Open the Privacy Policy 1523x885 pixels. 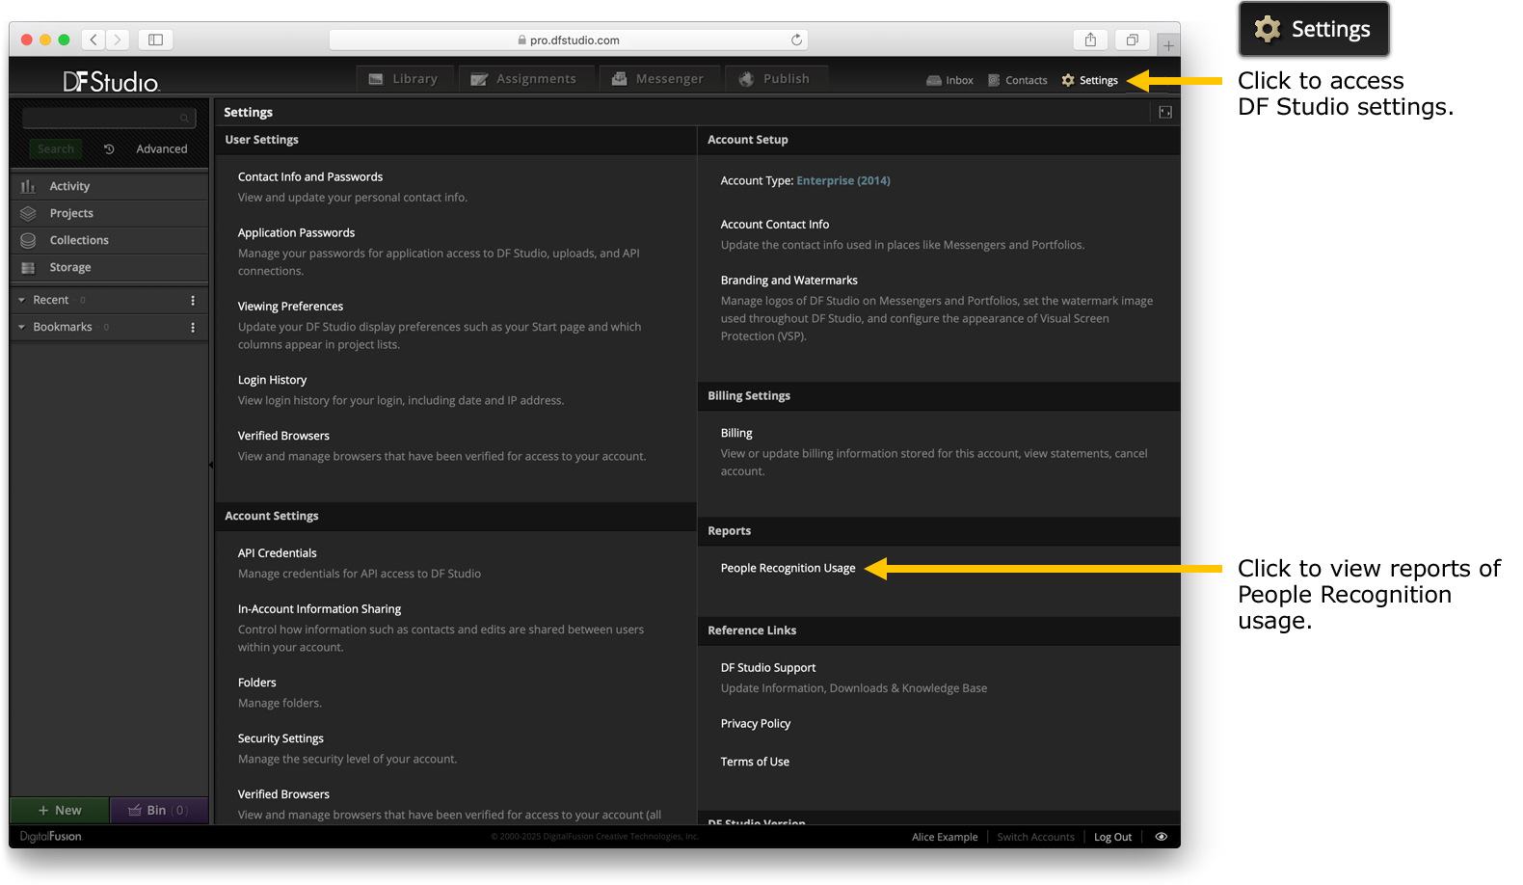tap(756, 724)
